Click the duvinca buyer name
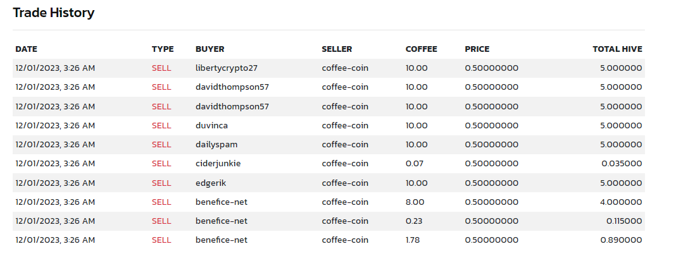The width and height of the screenshot is (695, 263). point(211,125)
